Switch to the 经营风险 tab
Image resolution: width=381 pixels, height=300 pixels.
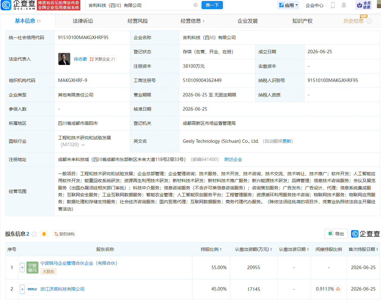[x=138, y=21]
